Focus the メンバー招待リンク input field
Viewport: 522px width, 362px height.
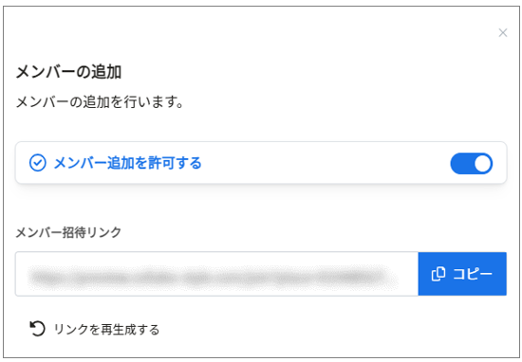point(216,274)
